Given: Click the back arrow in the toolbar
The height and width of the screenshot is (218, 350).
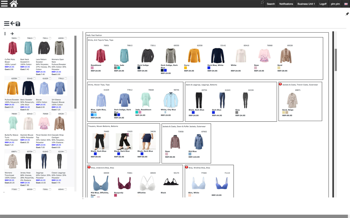Looking at the screenshot, I should tap(12, 23).
